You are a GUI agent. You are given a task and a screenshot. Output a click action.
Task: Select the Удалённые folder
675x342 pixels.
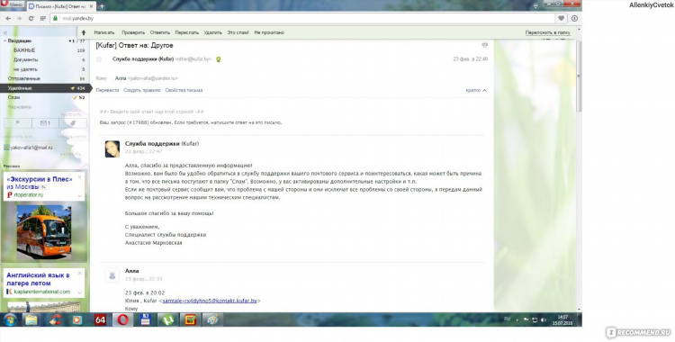click(45, 88)
